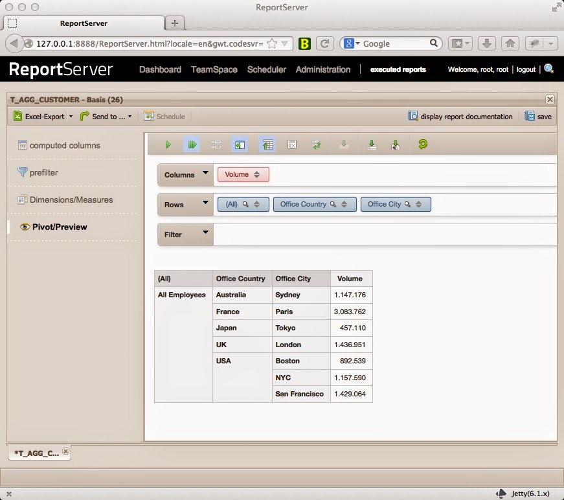Click sort arrows on Office Country chip
564x500 pixels.
point(344,204)
